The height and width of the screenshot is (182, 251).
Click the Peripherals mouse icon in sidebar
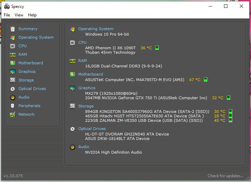tap(13, 106)
